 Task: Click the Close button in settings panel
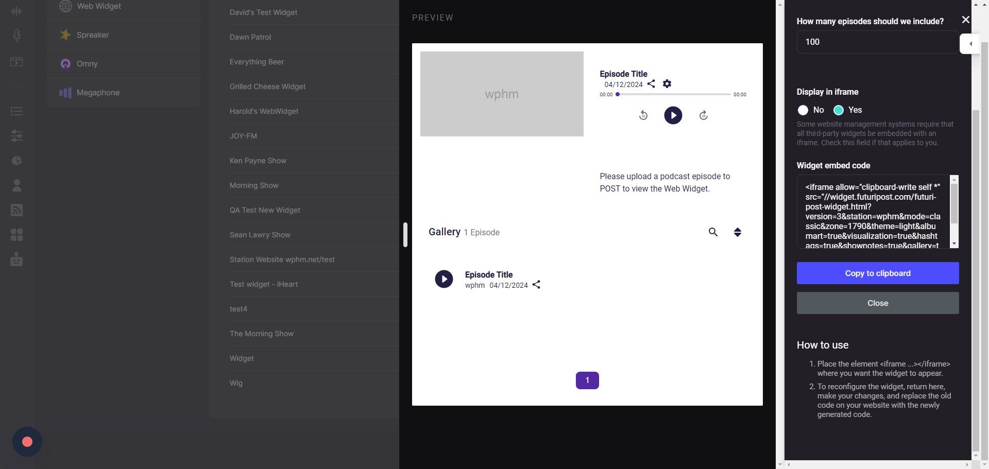click(877, 303)
